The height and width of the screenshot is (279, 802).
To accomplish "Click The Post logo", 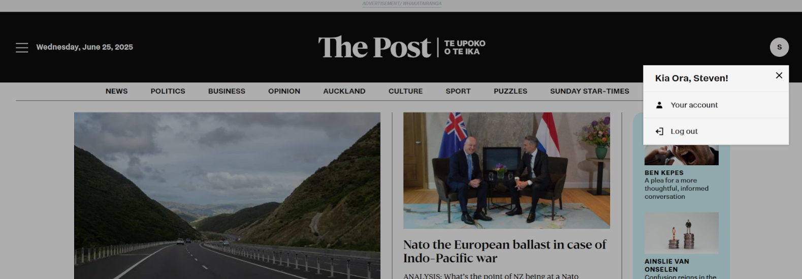I will click(x=402, y=47).
